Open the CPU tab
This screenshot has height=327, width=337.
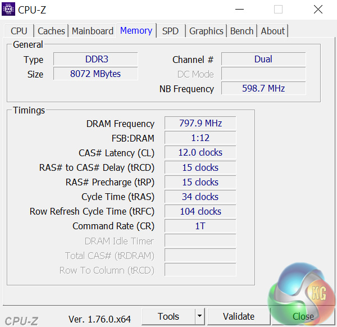[19, 31]
